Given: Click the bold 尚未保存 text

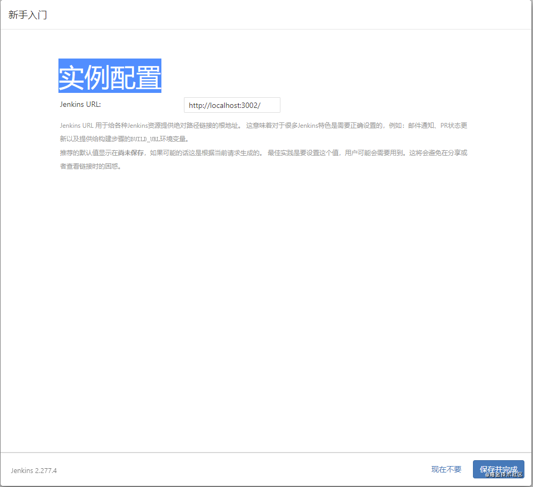Looking at the screenshot, I should (x=131, y=153).
